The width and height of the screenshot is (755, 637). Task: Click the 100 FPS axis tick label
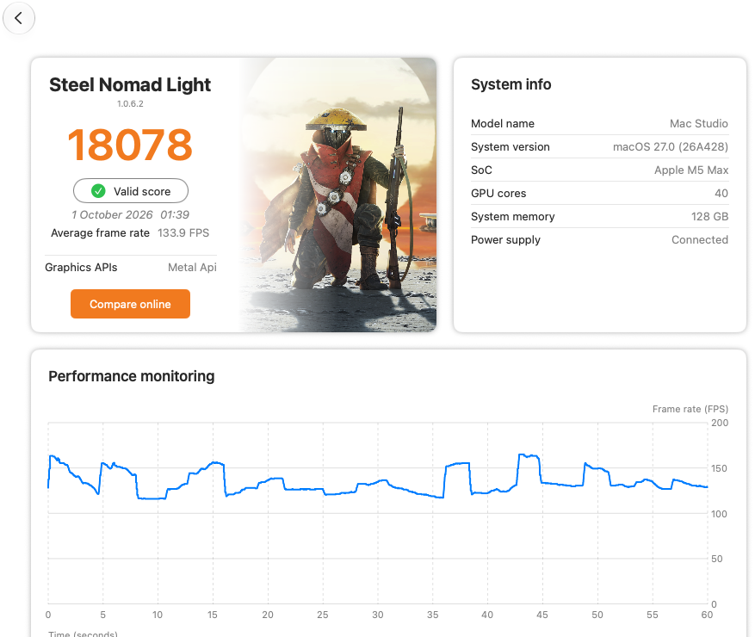click(719, 514)
